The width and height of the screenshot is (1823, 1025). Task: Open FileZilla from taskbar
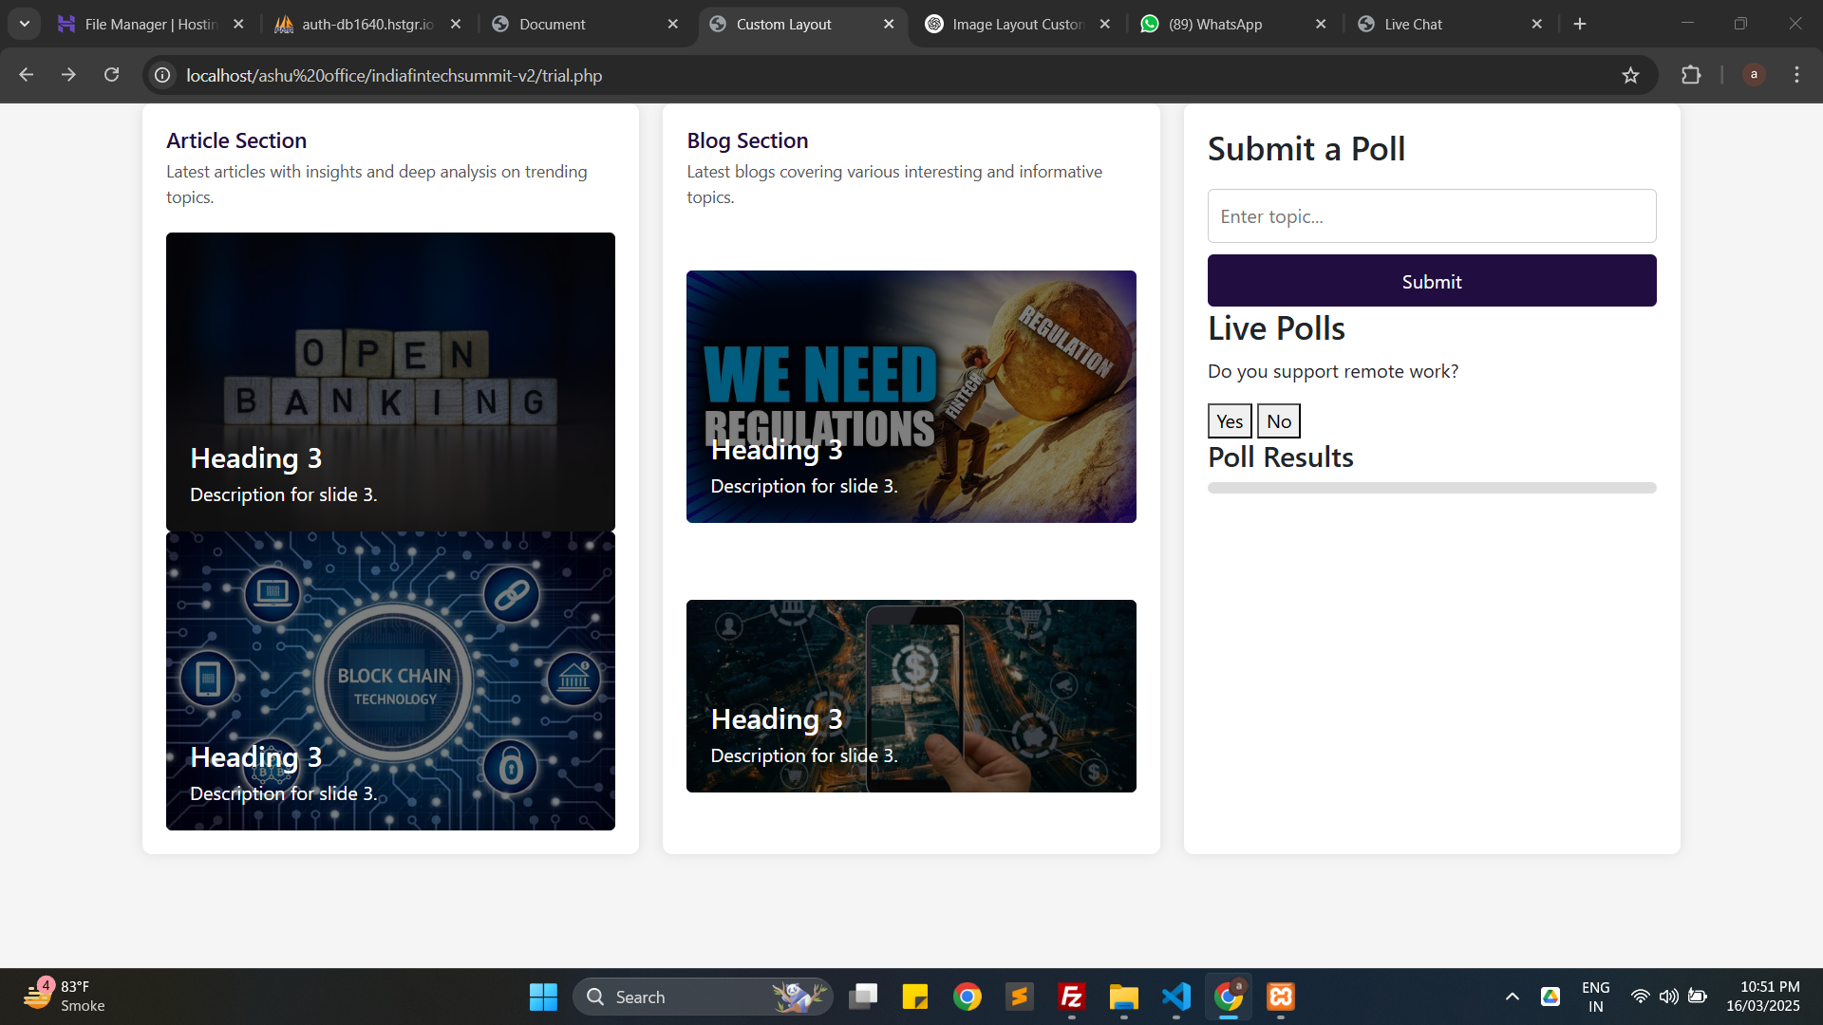point(1072,997)
